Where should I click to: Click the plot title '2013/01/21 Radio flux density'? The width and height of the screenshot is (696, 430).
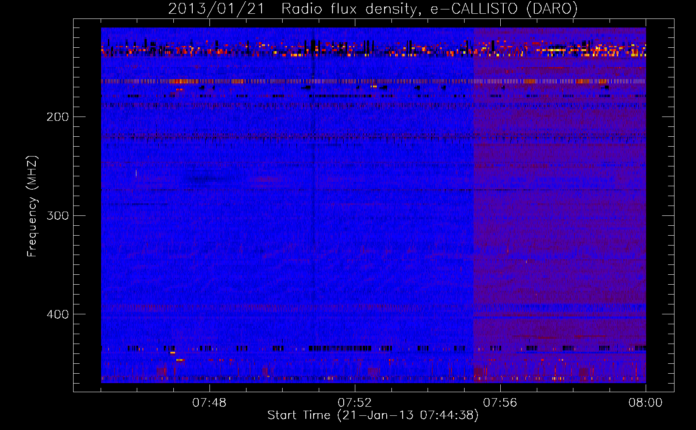[373, 9]
